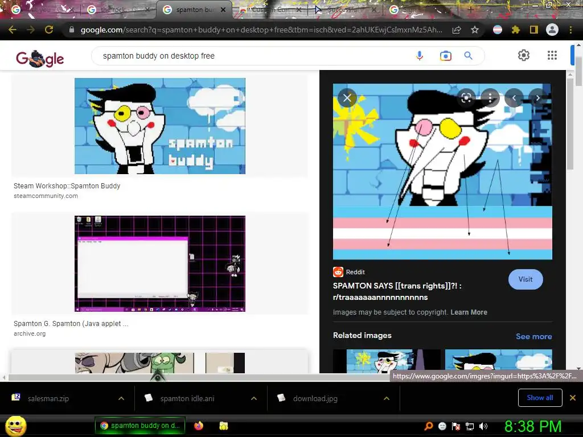The width and height of the screenshot is (583, 437).
Task: Close the downloads bar
Action: click(573, 398)
